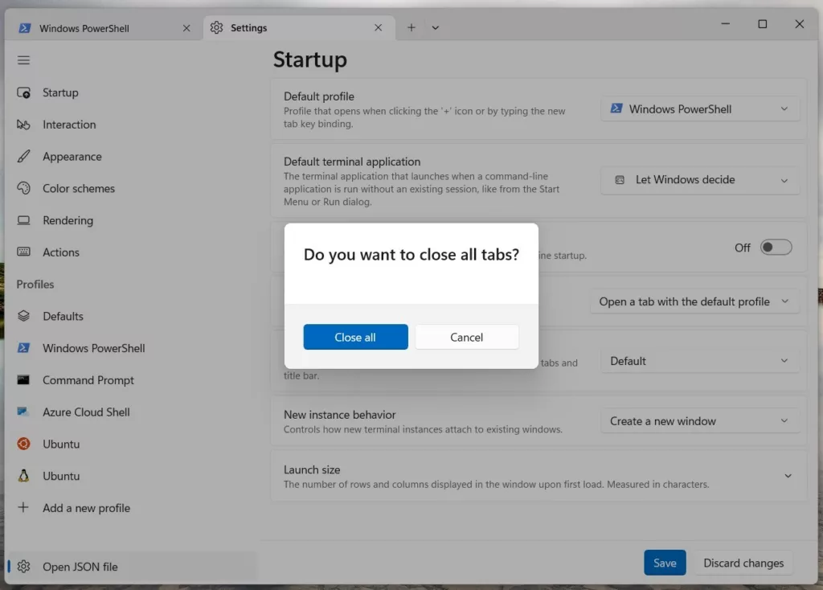This screenshot has width=823, height=590.
Task: Toggle the launch on machine startup switch
Action: [776, 248]
